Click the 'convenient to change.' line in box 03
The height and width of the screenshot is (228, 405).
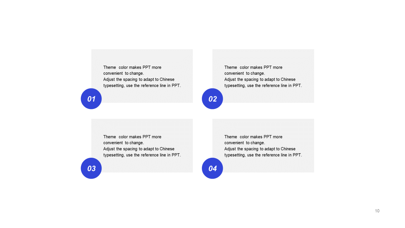123,143
